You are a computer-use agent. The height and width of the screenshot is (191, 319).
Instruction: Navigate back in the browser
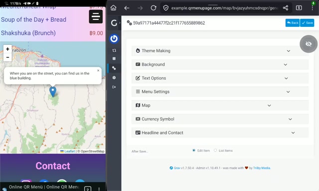click(127, 8)
